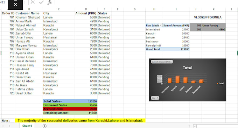Screen dimensions: 238x128
Task: Open the Row Labels filter dropdown
Action: (161, 25)
